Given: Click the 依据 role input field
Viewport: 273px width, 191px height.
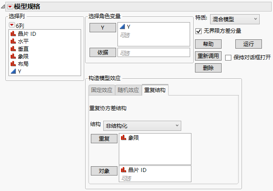Looking at the screenshot, I should coord(153,53).
